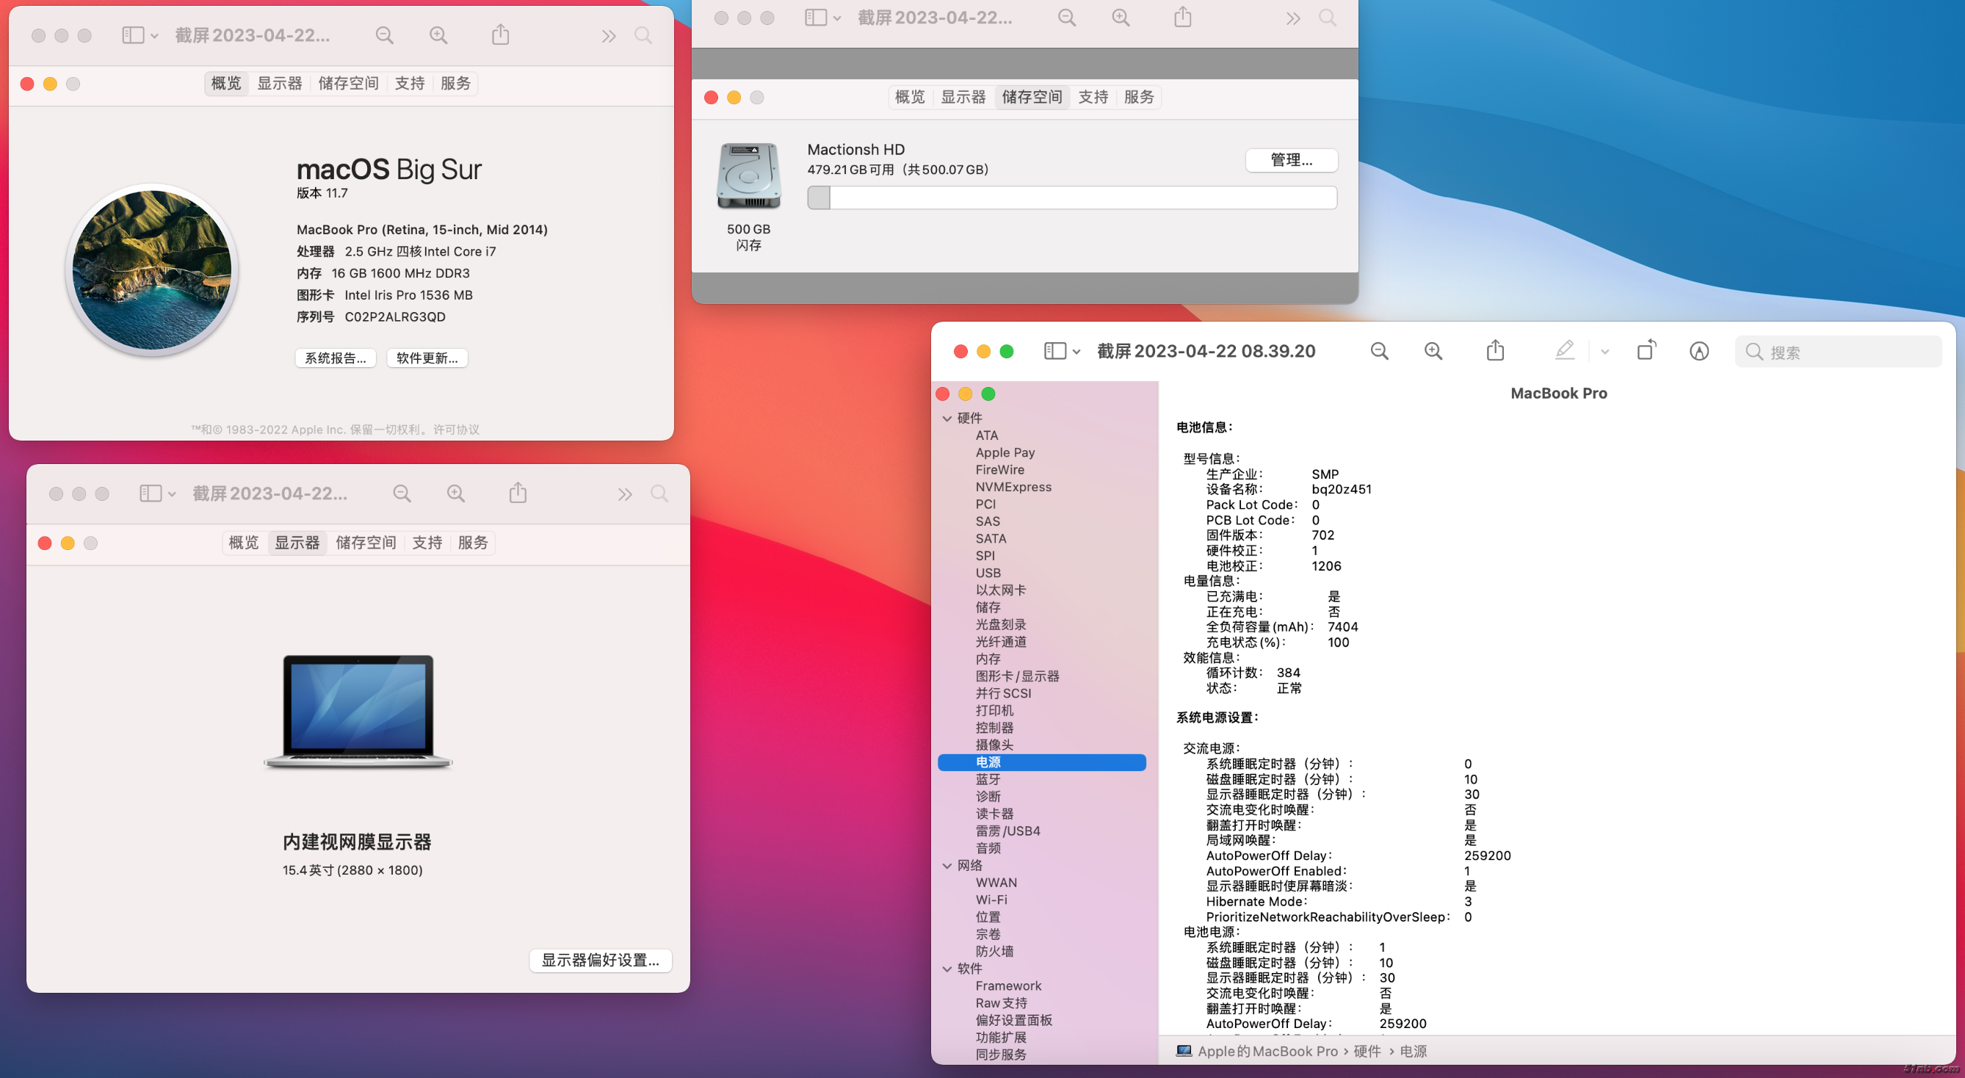Open markup pen in front Preview window
Viewport: 1965px width, 1078px height.
pyautogui.click(x=1565, y=350)
